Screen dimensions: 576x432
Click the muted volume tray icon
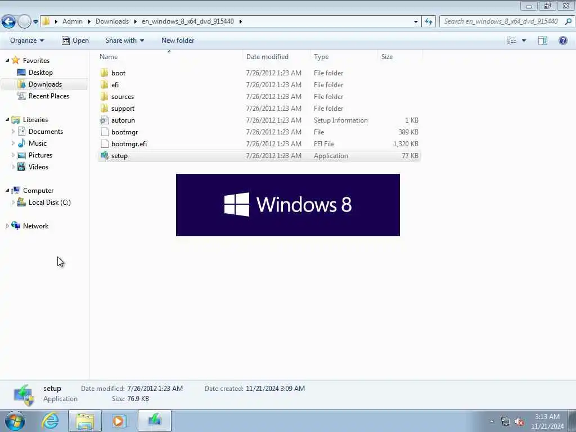coord(519,421)
